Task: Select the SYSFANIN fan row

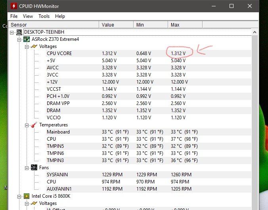Action: tap(148, 175)
